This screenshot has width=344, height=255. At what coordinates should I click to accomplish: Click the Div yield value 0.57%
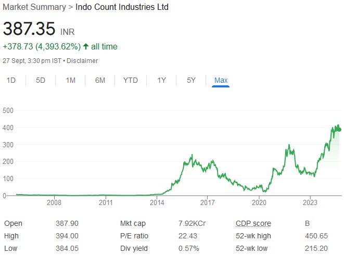tap(189, 248)
